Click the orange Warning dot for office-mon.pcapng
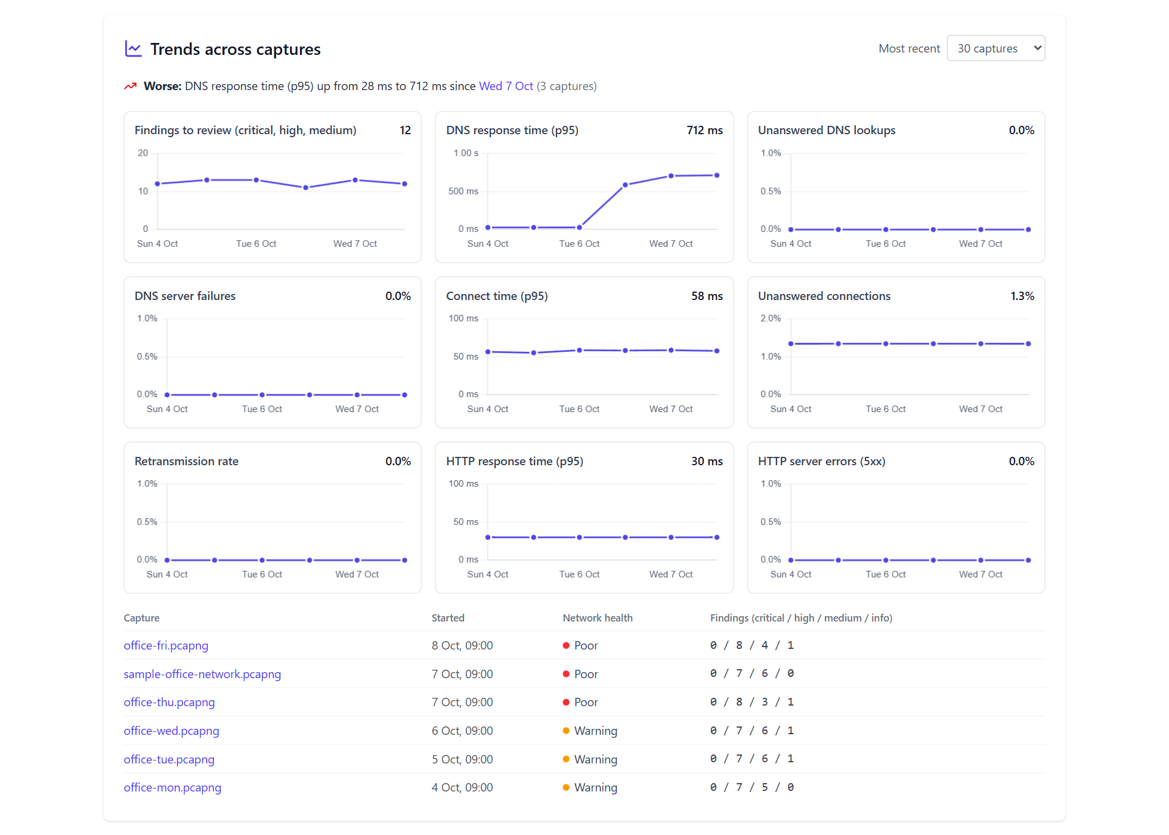The image size is (1169, 835). 566,787
